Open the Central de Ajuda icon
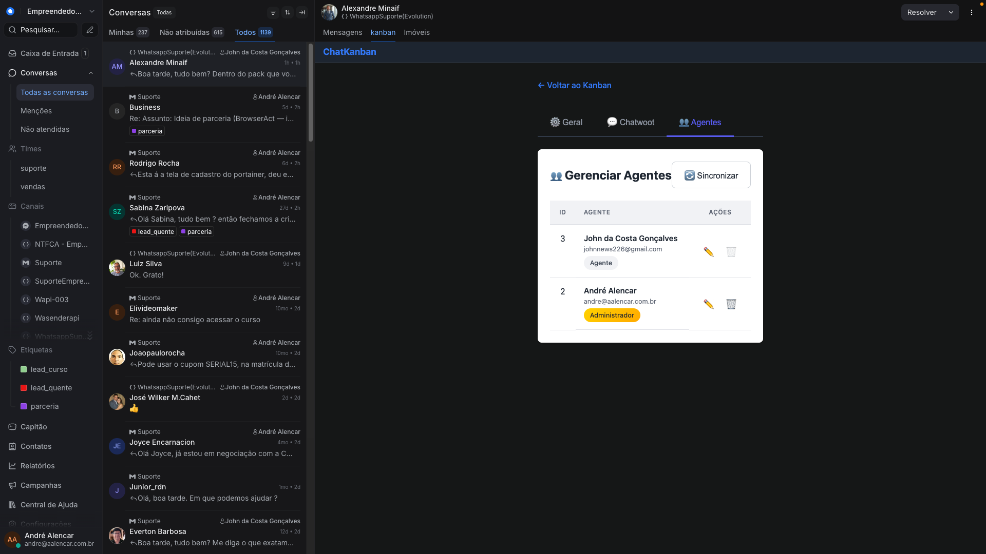Viewport: 986px width, 554px height. tap(12, 505)
